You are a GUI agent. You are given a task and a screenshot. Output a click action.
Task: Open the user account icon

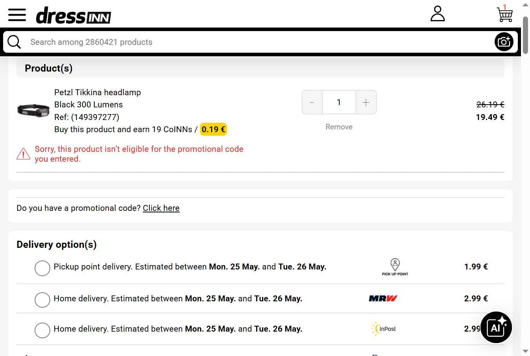point(437,13)
